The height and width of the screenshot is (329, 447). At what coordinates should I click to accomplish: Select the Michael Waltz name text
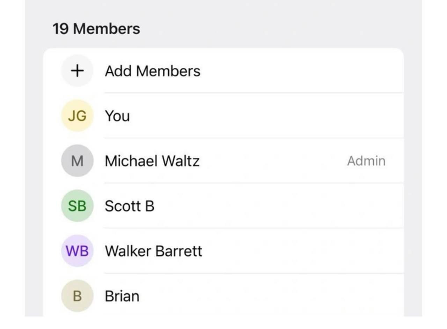click(152, 161)
